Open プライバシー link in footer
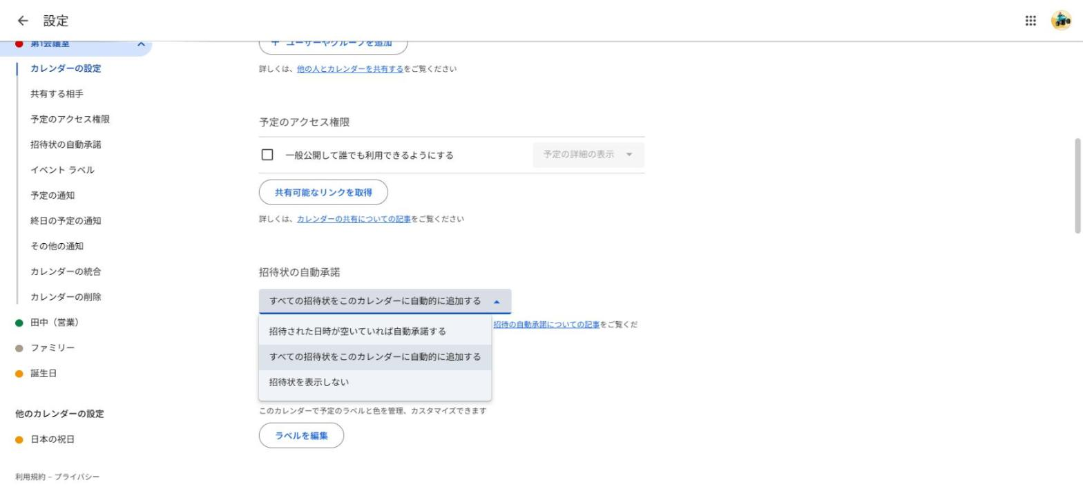This screenshot has height=487, width=1083. [77, 477]
